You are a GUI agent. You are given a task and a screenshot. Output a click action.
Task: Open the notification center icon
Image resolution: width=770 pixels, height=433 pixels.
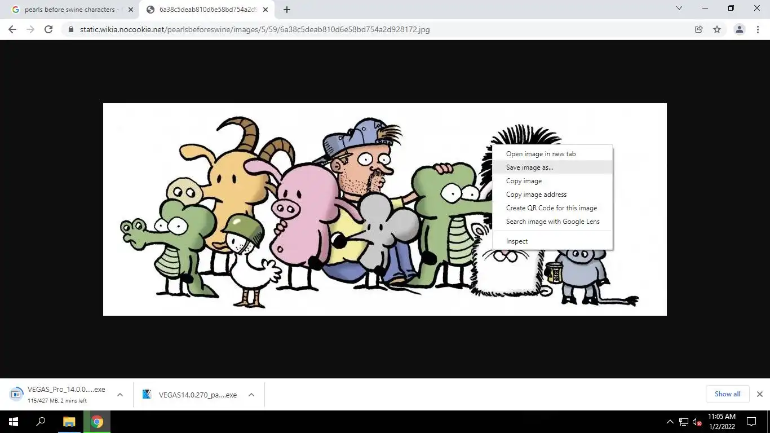coord(751,422)
